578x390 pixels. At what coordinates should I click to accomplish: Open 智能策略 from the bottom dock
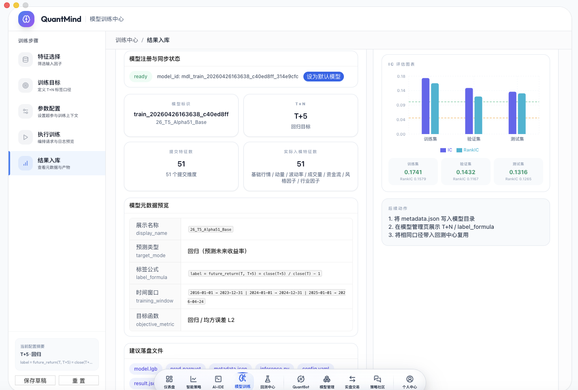[194, 381]
